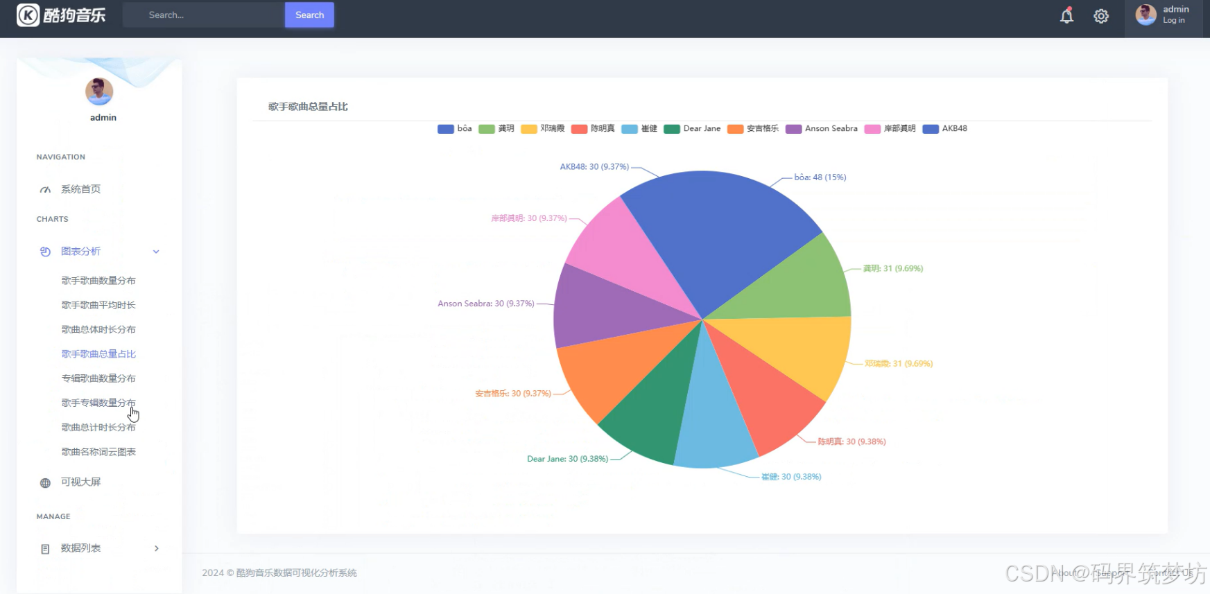Click the 歌手歌曲总量占比 chart title
The width and height of the screenshot is (1210, 594).
[x=308, y=107]
